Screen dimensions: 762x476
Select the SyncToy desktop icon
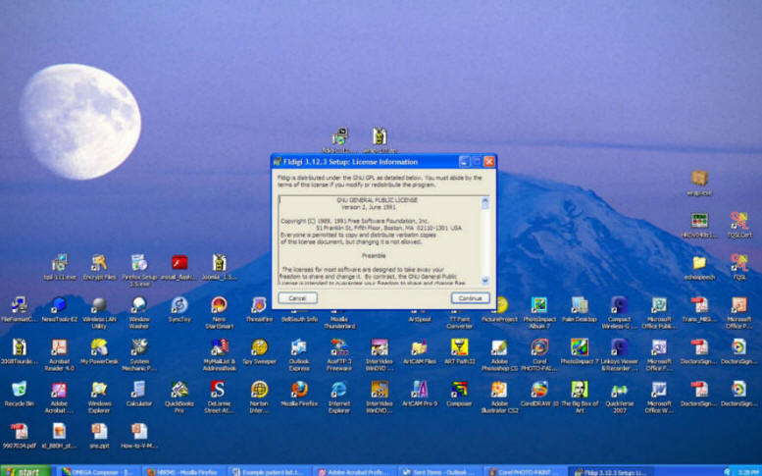click(179, 309)
